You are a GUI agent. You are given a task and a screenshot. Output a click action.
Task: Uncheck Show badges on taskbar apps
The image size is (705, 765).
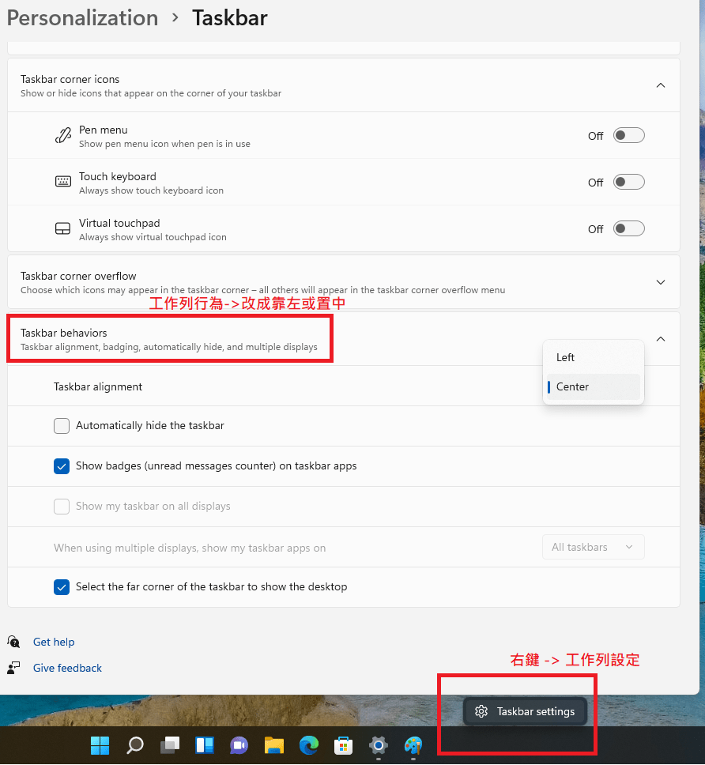coord(61,465)
